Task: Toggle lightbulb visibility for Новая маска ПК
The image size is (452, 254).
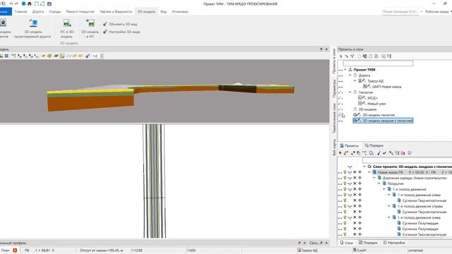Action: [x=345, y=172]
